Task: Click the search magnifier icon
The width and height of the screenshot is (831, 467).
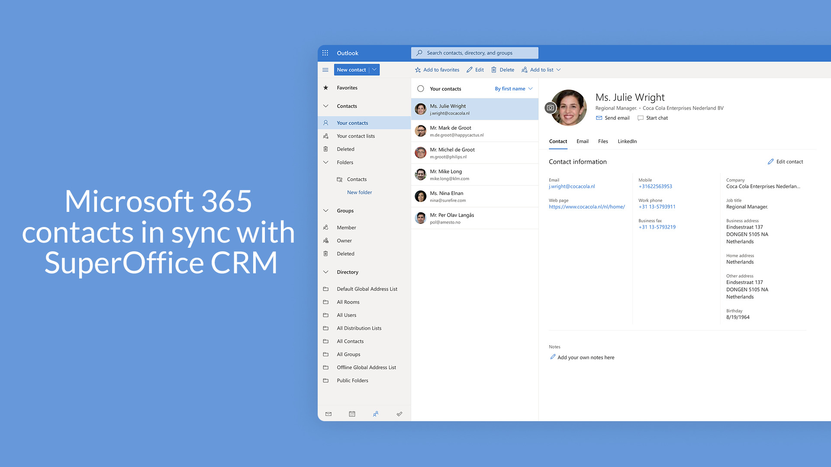Action: click(x=419, y=53)
